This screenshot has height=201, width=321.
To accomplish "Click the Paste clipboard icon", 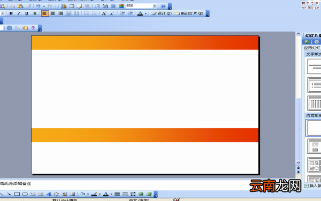I will (x=20, y=6).
